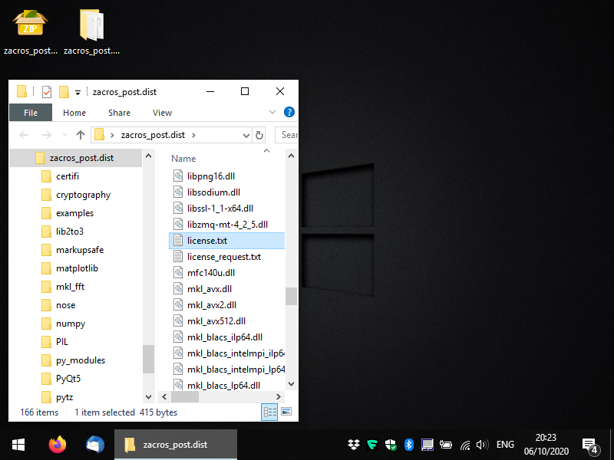Open Bluetooth settings from system tray
This screenshot has height=460, width=614.
click(x=409, y=445)
